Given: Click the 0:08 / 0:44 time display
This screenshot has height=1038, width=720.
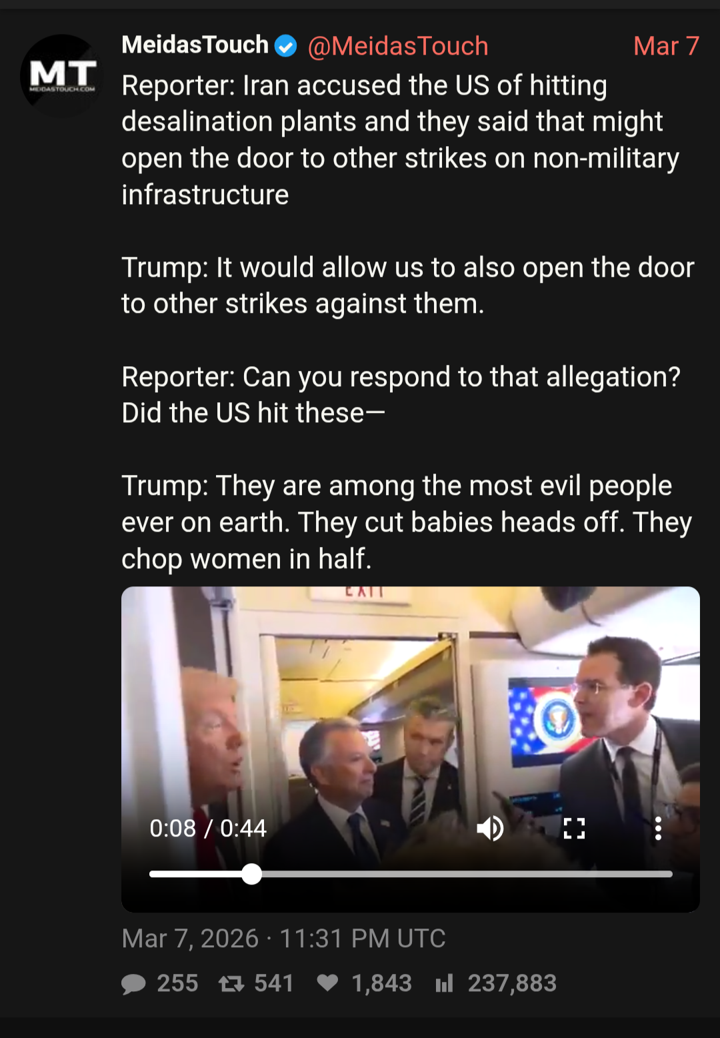Looking at the screenshot, I should pyautogui.click(x=208, y=829).
